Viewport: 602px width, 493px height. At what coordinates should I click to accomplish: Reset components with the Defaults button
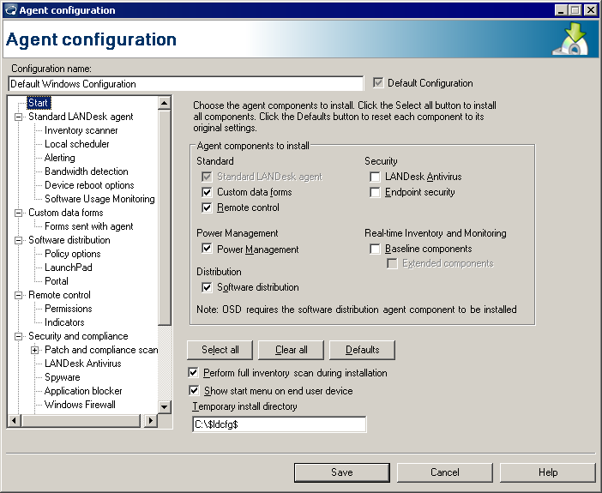tap(362, 350)
